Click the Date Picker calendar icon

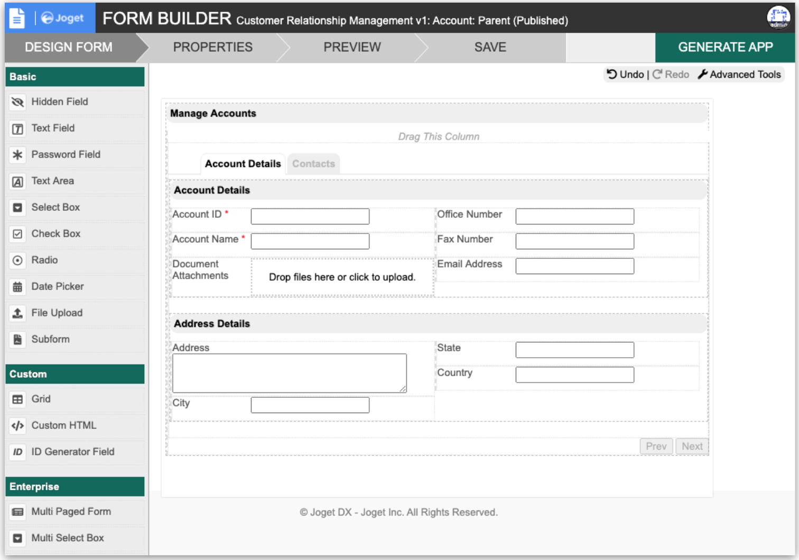click(17, 287)
